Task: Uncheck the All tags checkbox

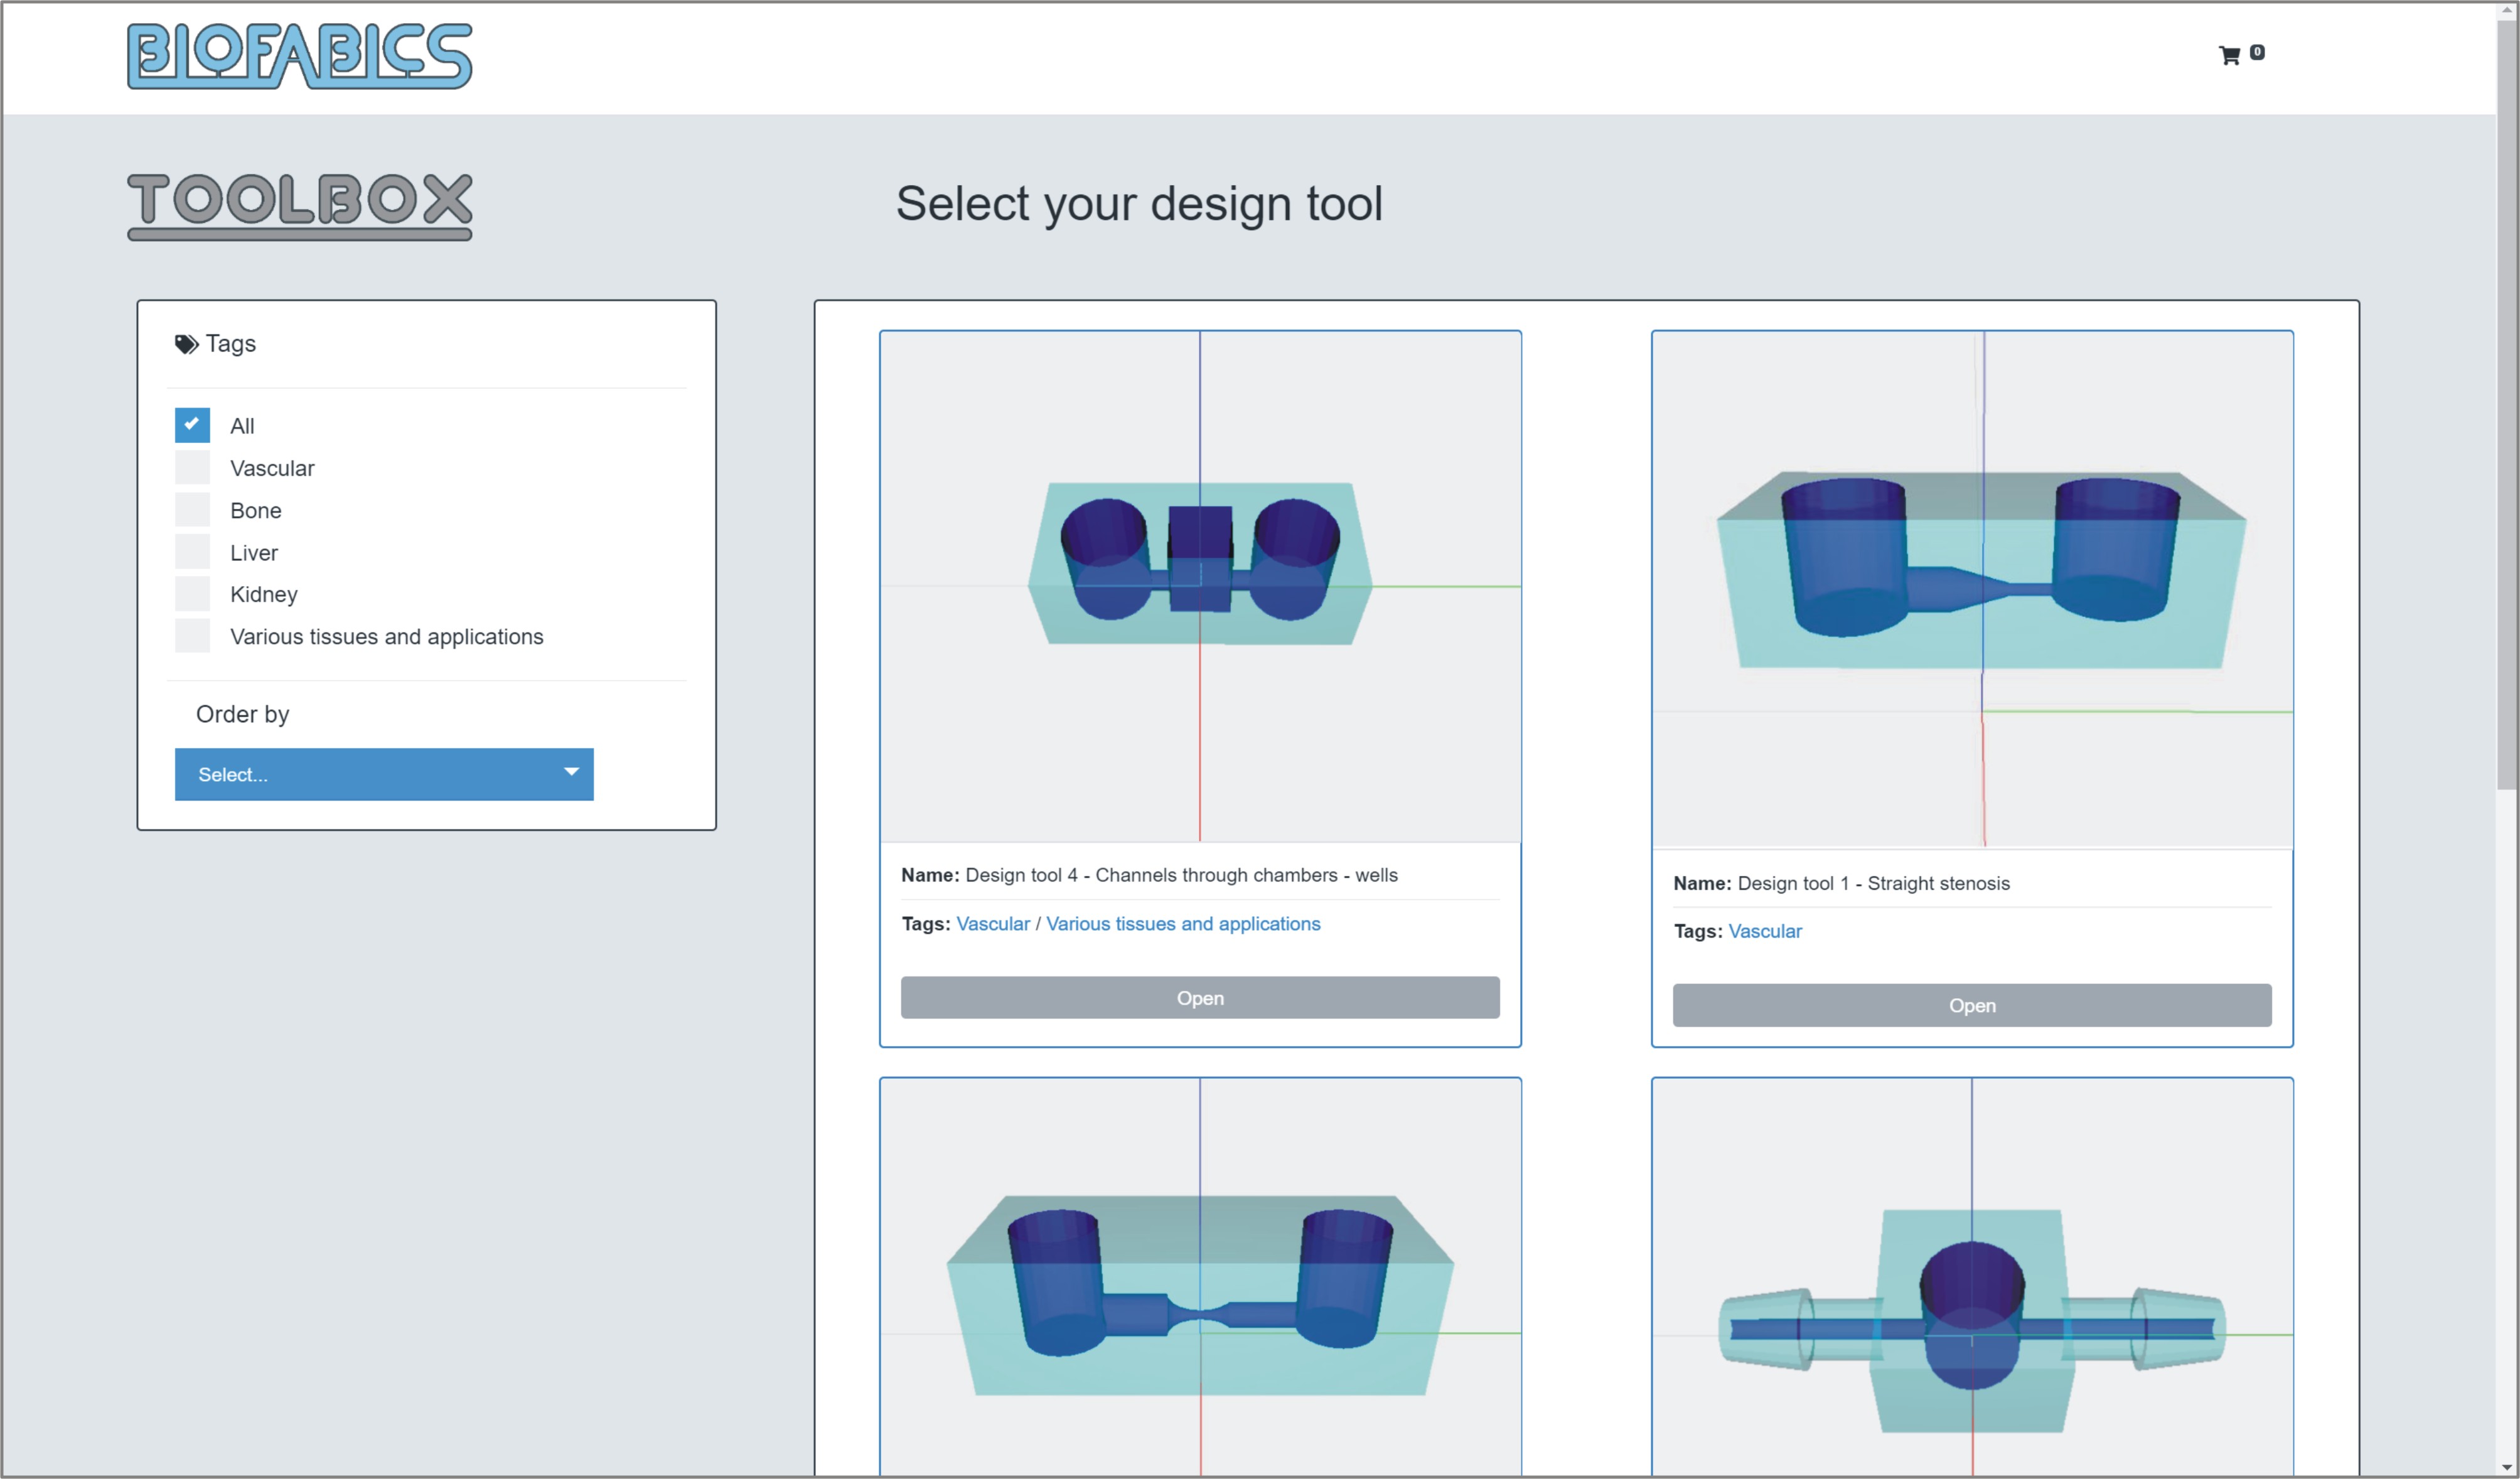Action: pyautogui.click(x=192, y=425)
